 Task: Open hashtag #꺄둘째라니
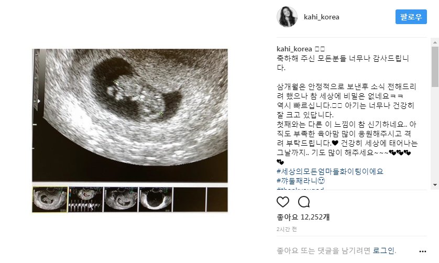click(x=301, y=181)
